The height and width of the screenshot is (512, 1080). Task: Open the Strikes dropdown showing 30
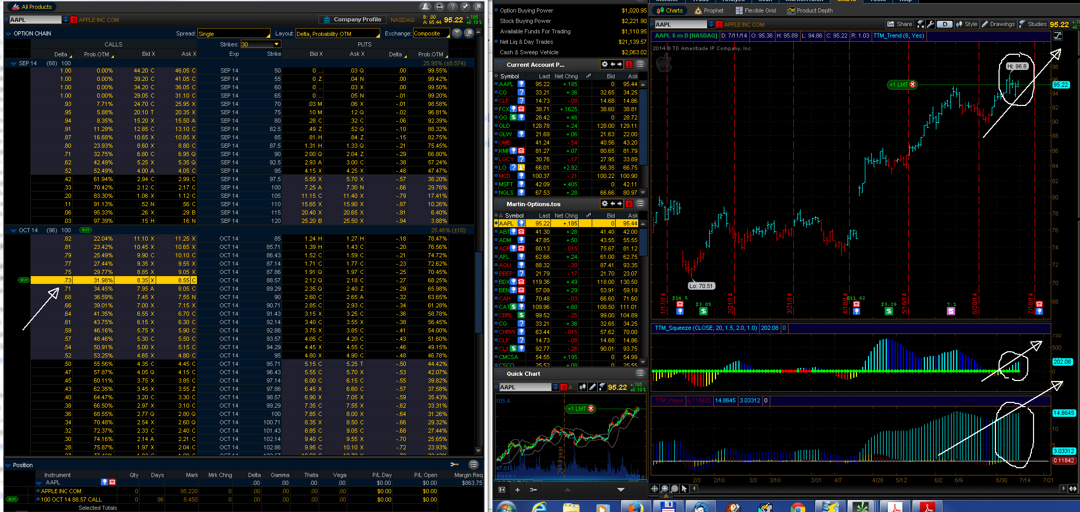[260, 44]
